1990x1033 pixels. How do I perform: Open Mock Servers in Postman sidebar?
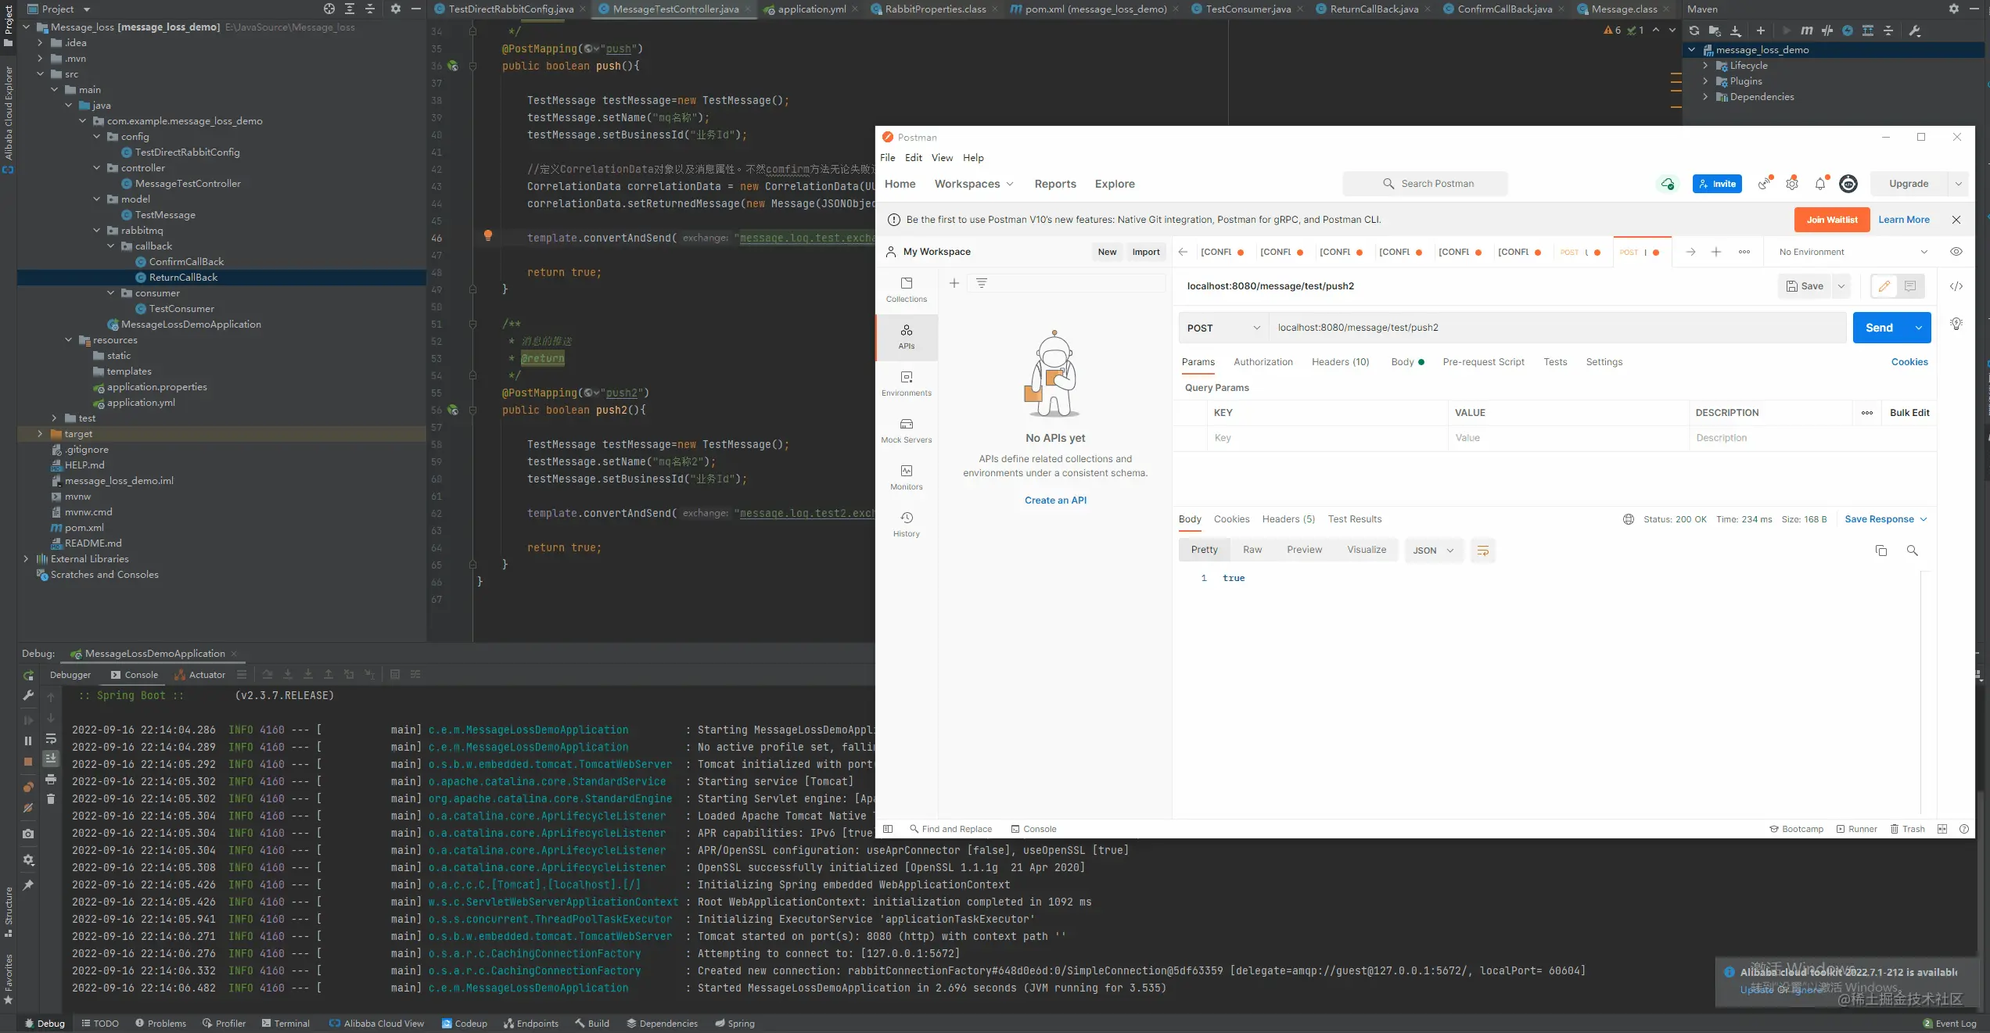(x=906, y=430)
